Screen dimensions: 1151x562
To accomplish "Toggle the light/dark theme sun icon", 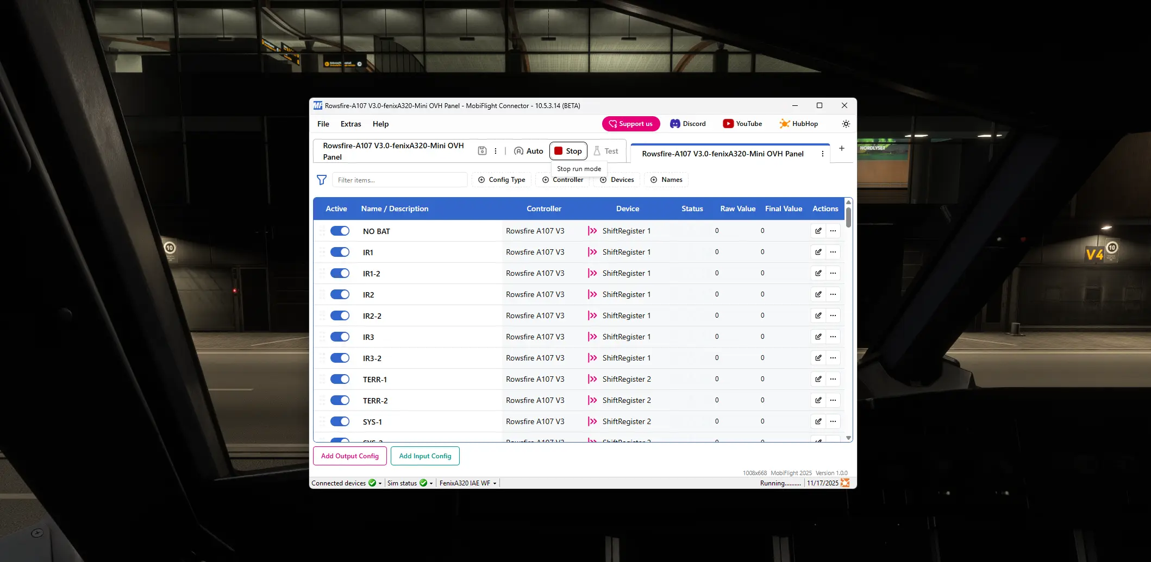I will (x=846, y=124).
